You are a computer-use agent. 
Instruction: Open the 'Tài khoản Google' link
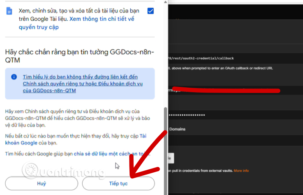click(x=76, y=139)
